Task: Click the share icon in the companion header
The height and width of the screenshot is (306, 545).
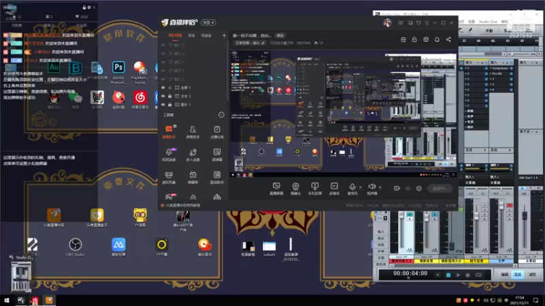Action: (x=448, y=39)
